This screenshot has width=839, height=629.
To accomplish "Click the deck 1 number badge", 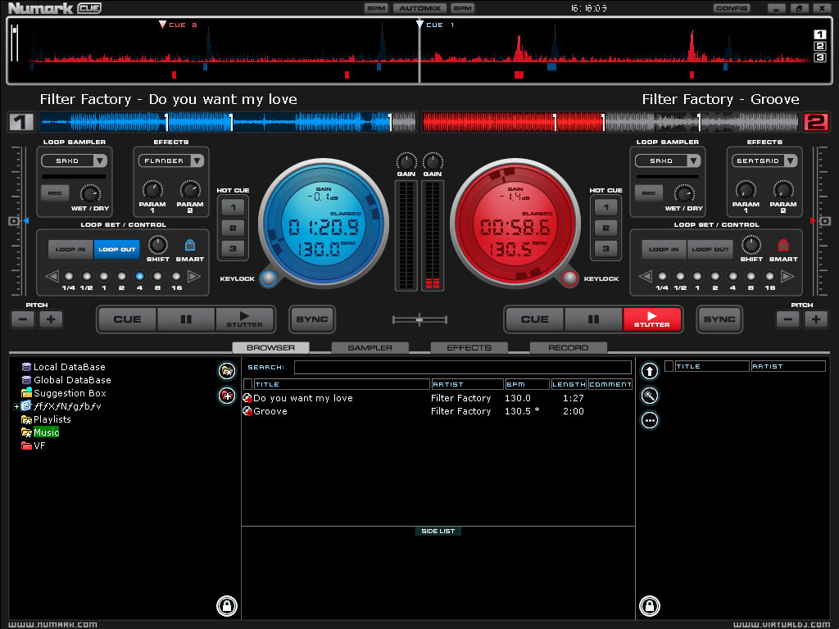I will tap(21, 122).
